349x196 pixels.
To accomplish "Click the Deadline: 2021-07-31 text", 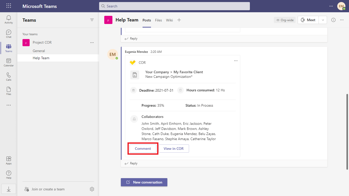I will 156,90.
